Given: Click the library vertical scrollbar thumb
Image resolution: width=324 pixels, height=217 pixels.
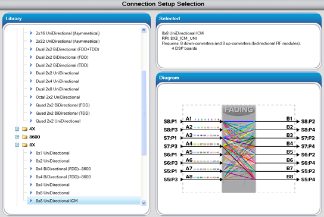Looking at the screenshot, I should [144, 113].
